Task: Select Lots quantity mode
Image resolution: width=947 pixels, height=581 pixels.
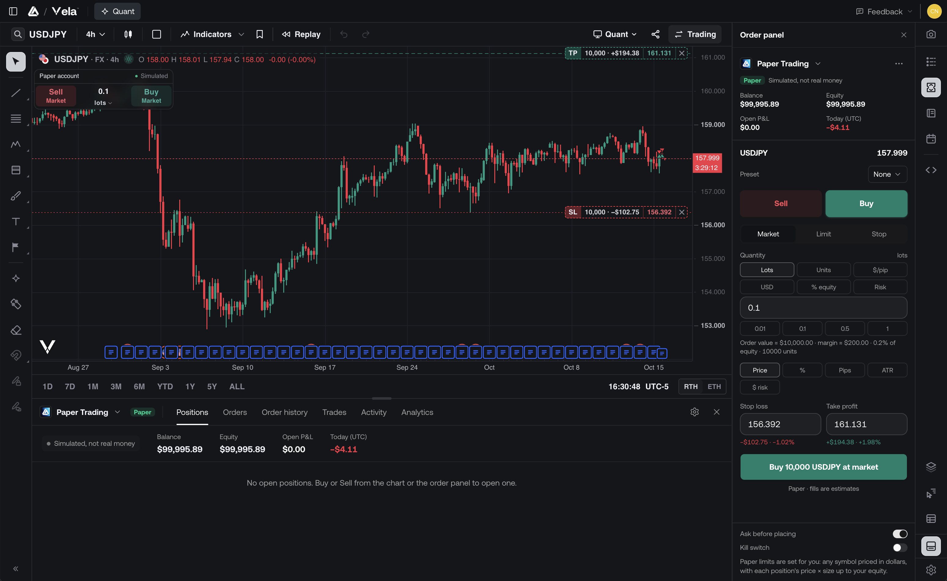Action: click(767, 270)
